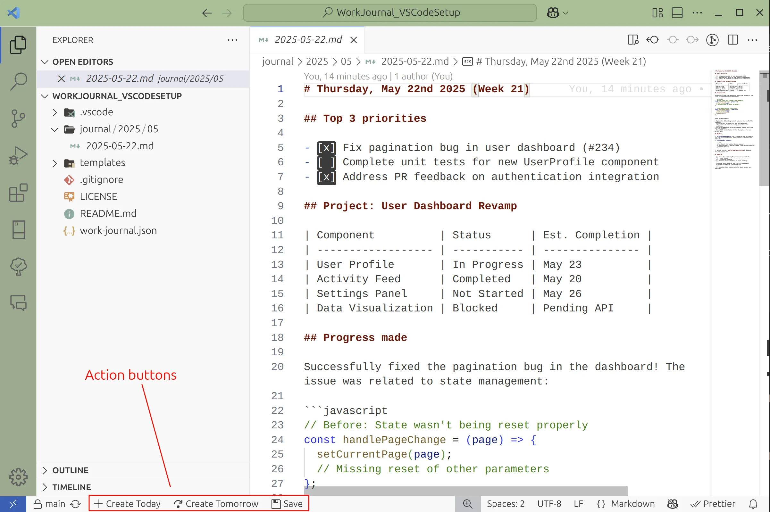Screen dimensions: 770x512
Task: Open work-journal.json in explorer
Action: 143,231
